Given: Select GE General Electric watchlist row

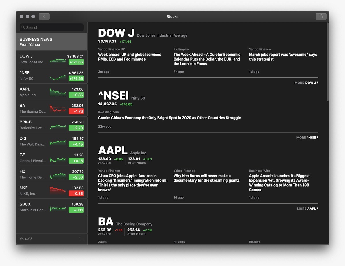Looking at the screenshot, I should click(52, 158).
